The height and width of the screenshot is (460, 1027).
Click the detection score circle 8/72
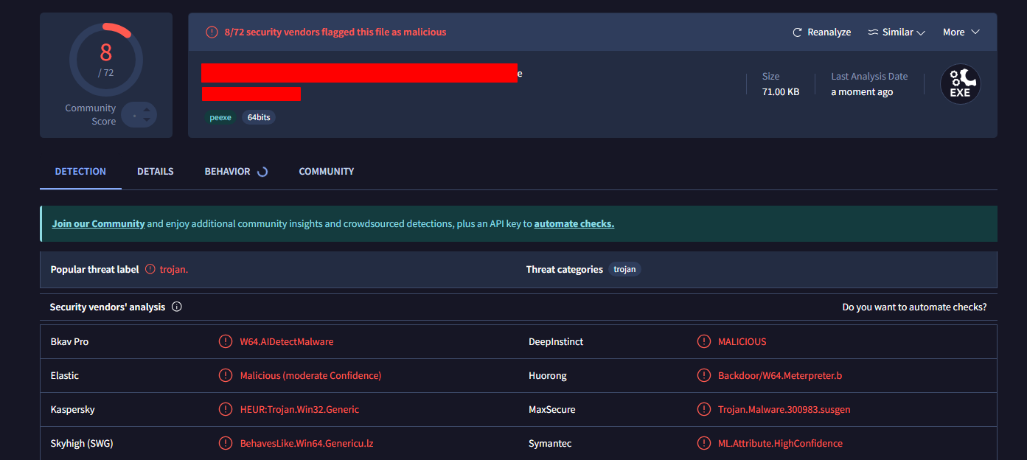pos(106,60)
